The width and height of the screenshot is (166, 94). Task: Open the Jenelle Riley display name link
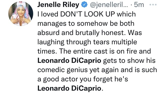58,5
